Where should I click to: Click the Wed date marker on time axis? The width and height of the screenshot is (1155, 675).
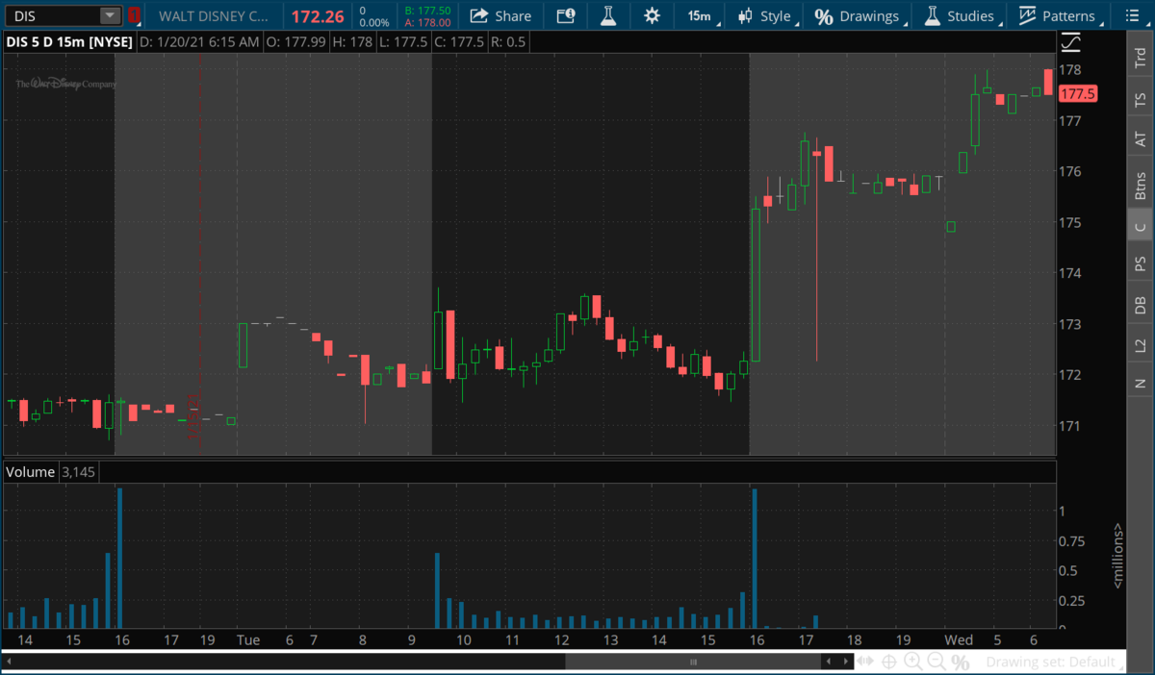[x=959, y=639]
